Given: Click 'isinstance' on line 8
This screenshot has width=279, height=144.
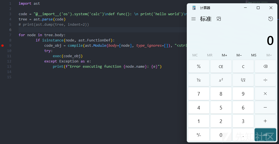Looking at the screenshot, I should [x=53, y=40].
